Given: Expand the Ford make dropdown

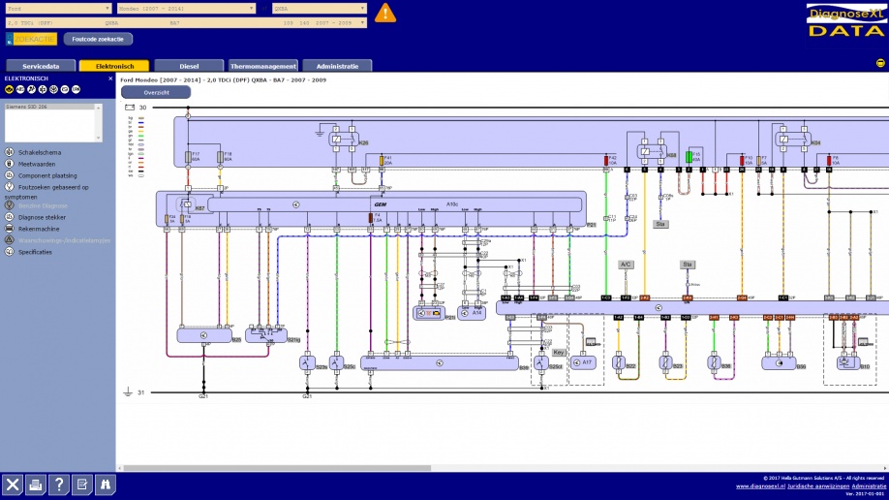Looking at the screenshot, I should [x=58, y=8].
